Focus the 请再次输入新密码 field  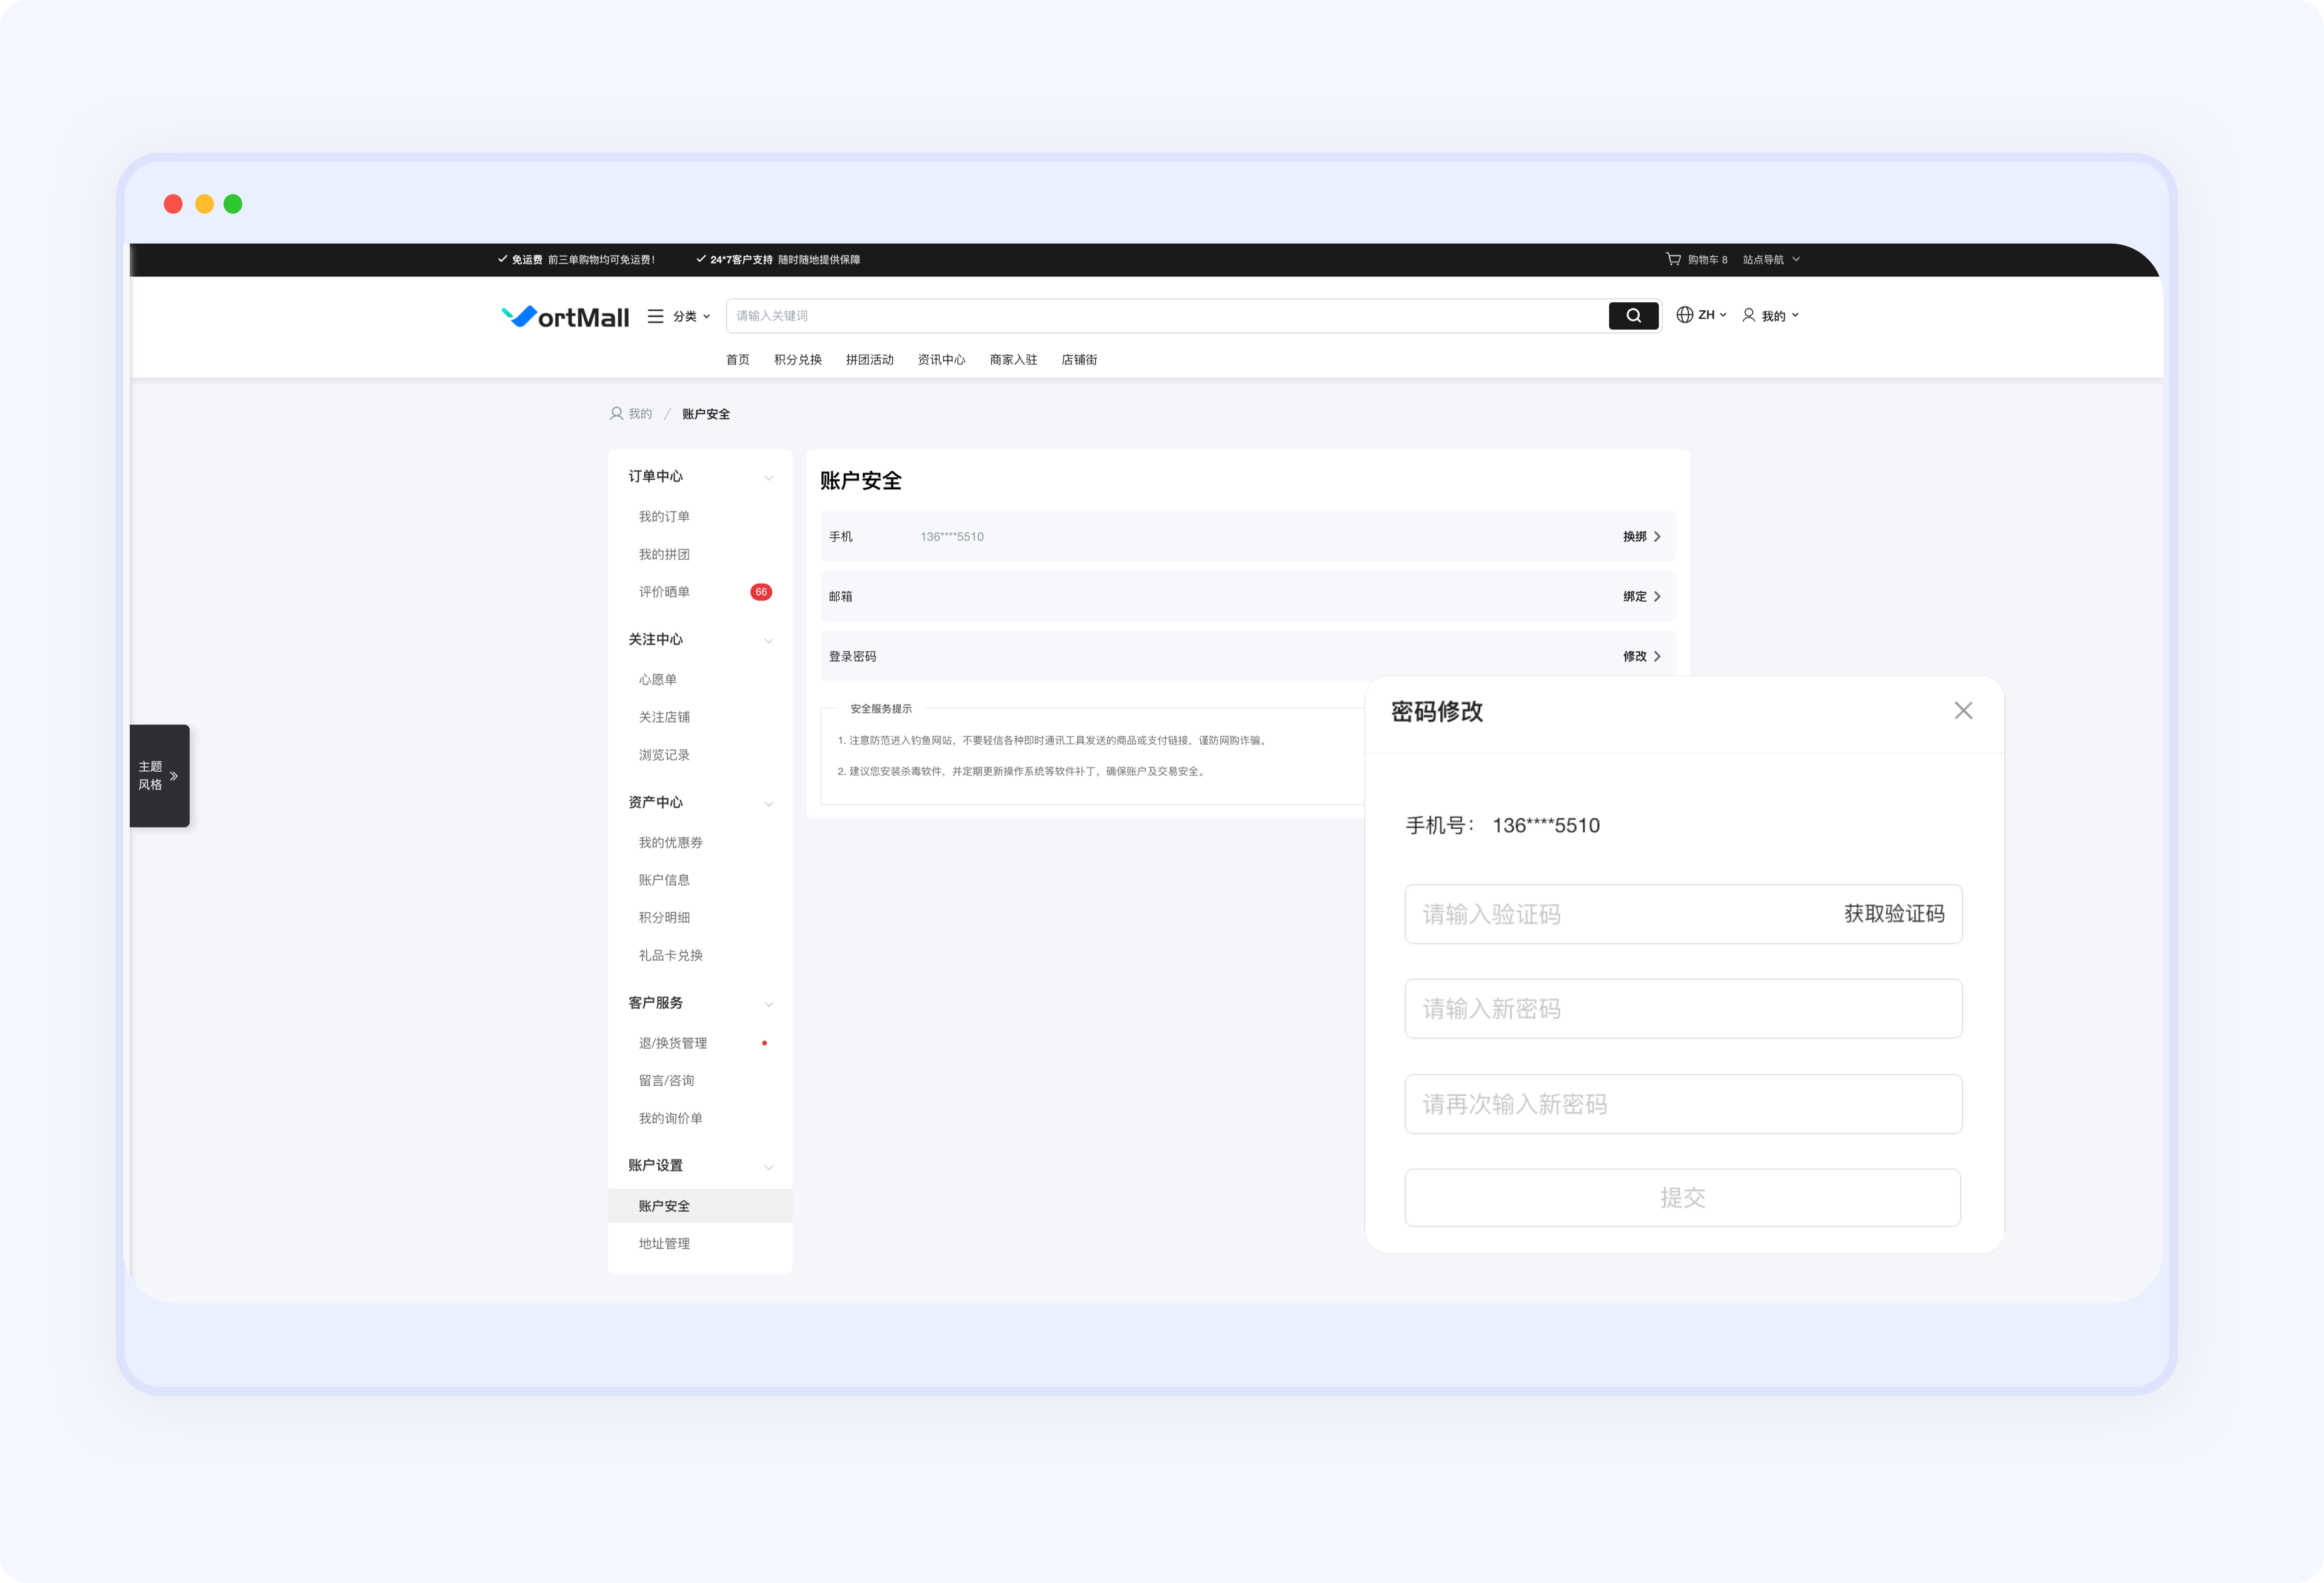pos(1683,1103)
